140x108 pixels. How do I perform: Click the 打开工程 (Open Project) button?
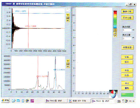[127, 18]
